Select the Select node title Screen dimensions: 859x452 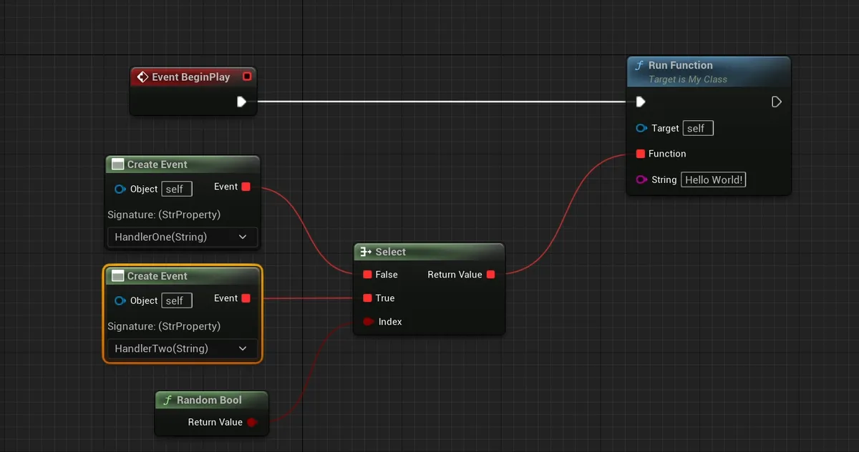pyautogui.click(x=390, y=252)
